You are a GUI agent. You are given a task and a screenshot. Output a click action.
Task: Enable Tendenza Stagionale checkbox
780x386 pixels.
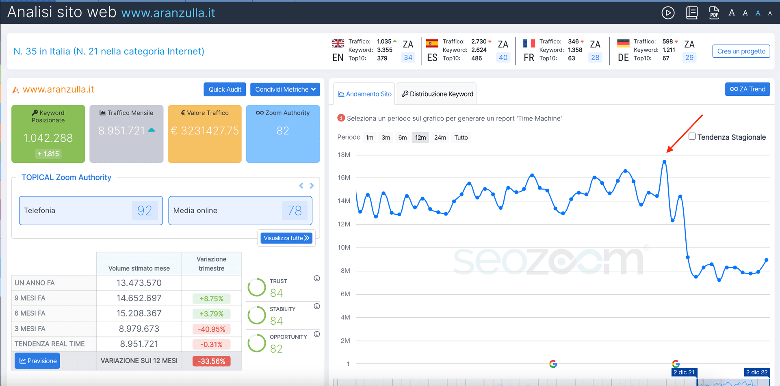[x=692, y=136]
